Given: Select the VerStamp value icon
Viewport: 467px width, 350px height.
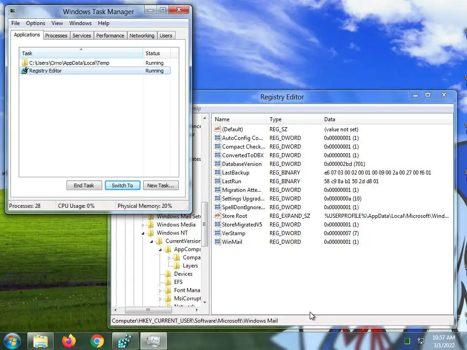Looking at the screenshot, I should coord(218,233).
